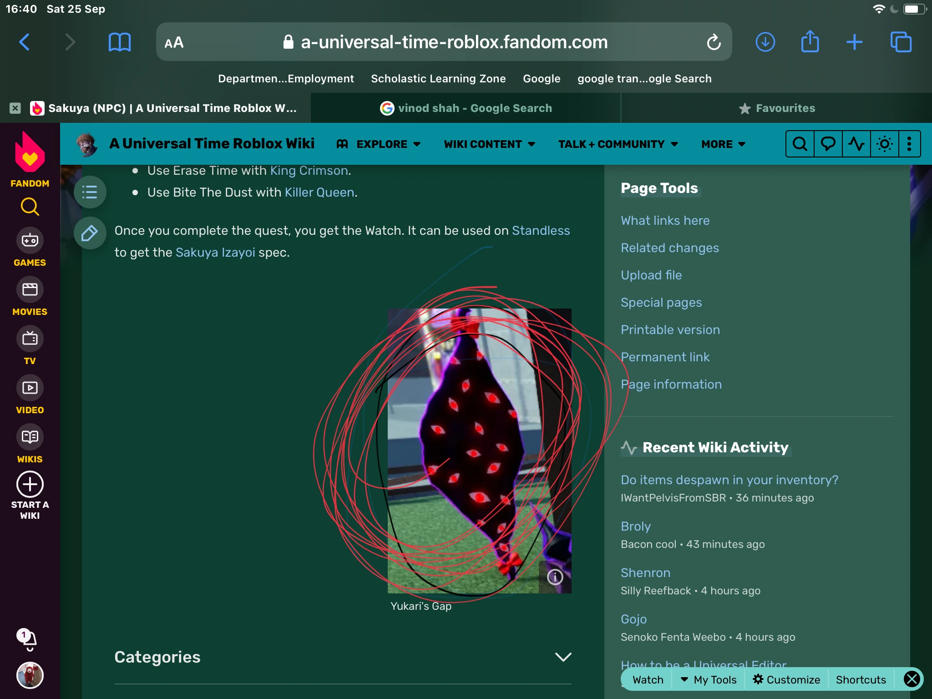Open notifications bell icon
The width and height of the screenshot is (932, 699).
(x=29, y=640)
